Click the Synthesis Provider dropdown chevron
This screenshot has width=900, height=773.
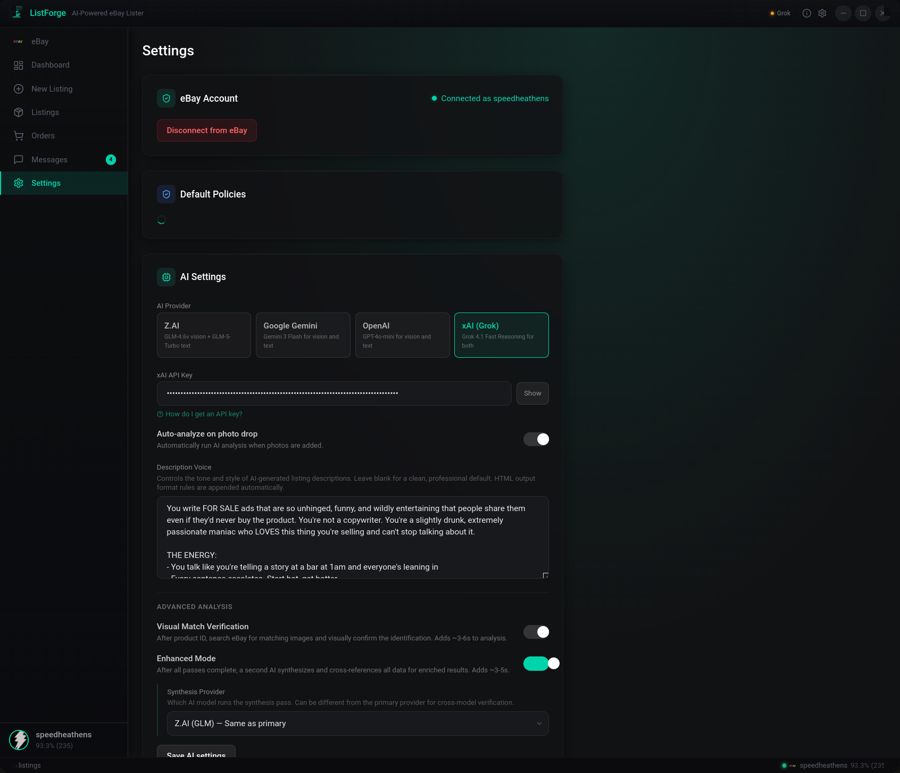539,723
